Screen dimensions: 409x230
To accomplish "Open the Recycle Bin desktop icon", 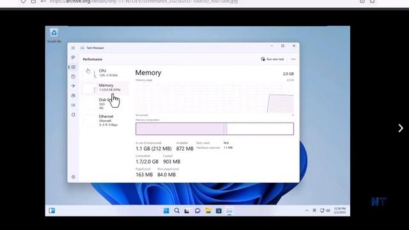I will coord(54,36).
